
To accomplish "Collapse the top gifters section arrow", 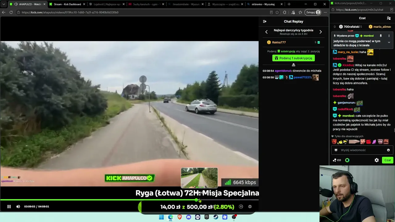I will point(293,65).
